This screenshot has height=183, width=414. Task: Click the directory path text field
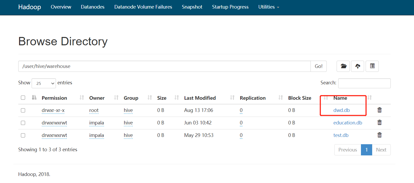pos(164,66)
